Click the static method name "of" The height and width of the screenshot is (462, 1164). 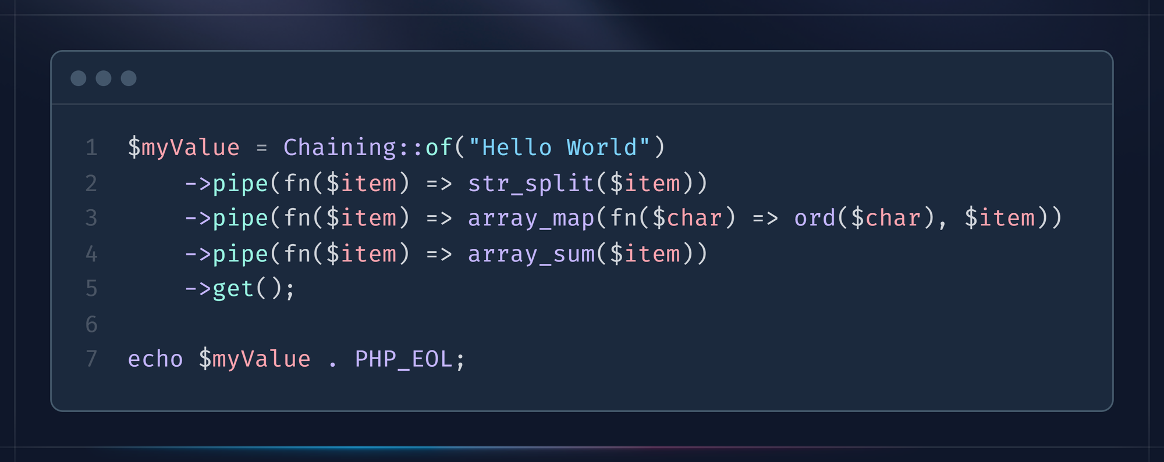(439, 148)
